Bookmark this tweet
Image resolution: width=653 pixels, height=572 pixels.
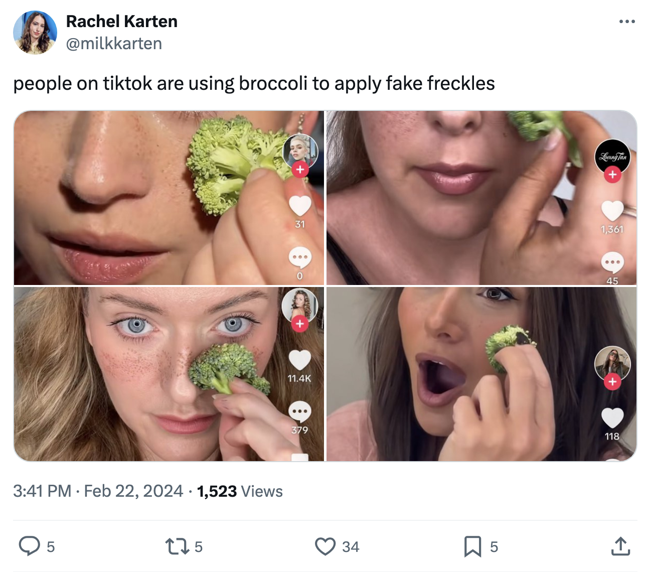(472, 546)
